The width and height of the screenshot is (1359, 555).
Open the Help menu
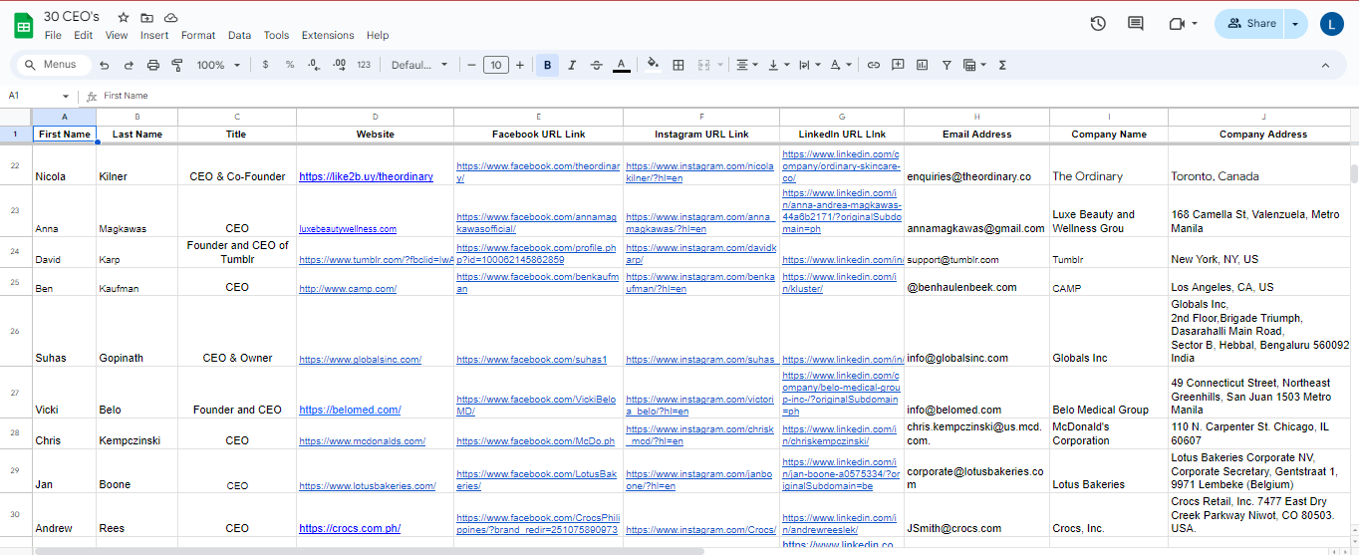[378, 35]
